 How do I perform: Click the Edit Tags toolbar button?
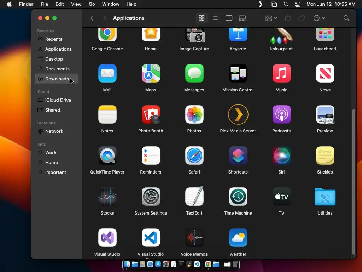[x=302, y=18]
